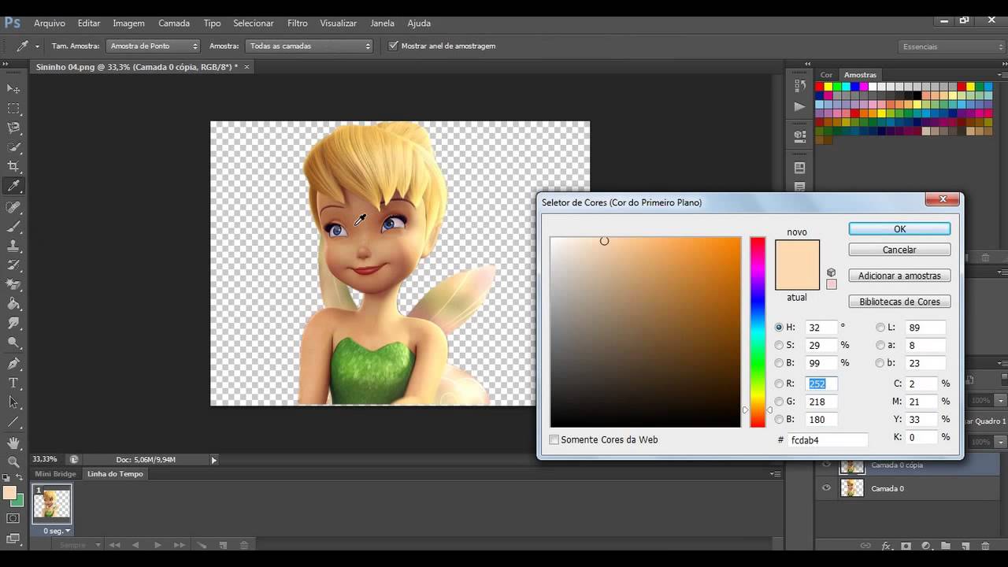The height and width of the screenshot is (567, 1008).
Task: Select the Move tool
Action: (x=13, y=89)
